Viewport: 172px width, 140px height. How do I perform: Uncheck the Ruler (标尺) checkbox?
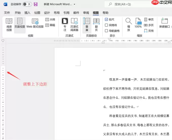pyautogui.click(x=106, y=19)
